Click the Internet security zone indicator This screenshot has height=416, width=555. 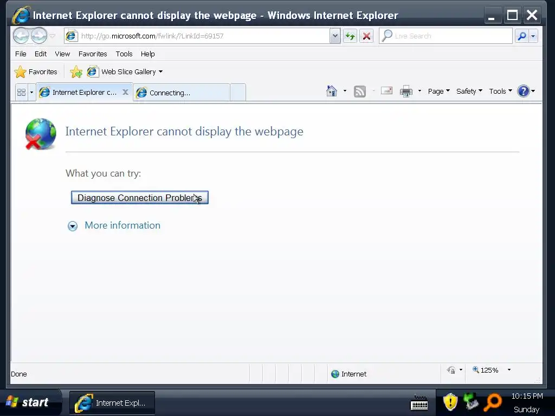pos(349,374)
